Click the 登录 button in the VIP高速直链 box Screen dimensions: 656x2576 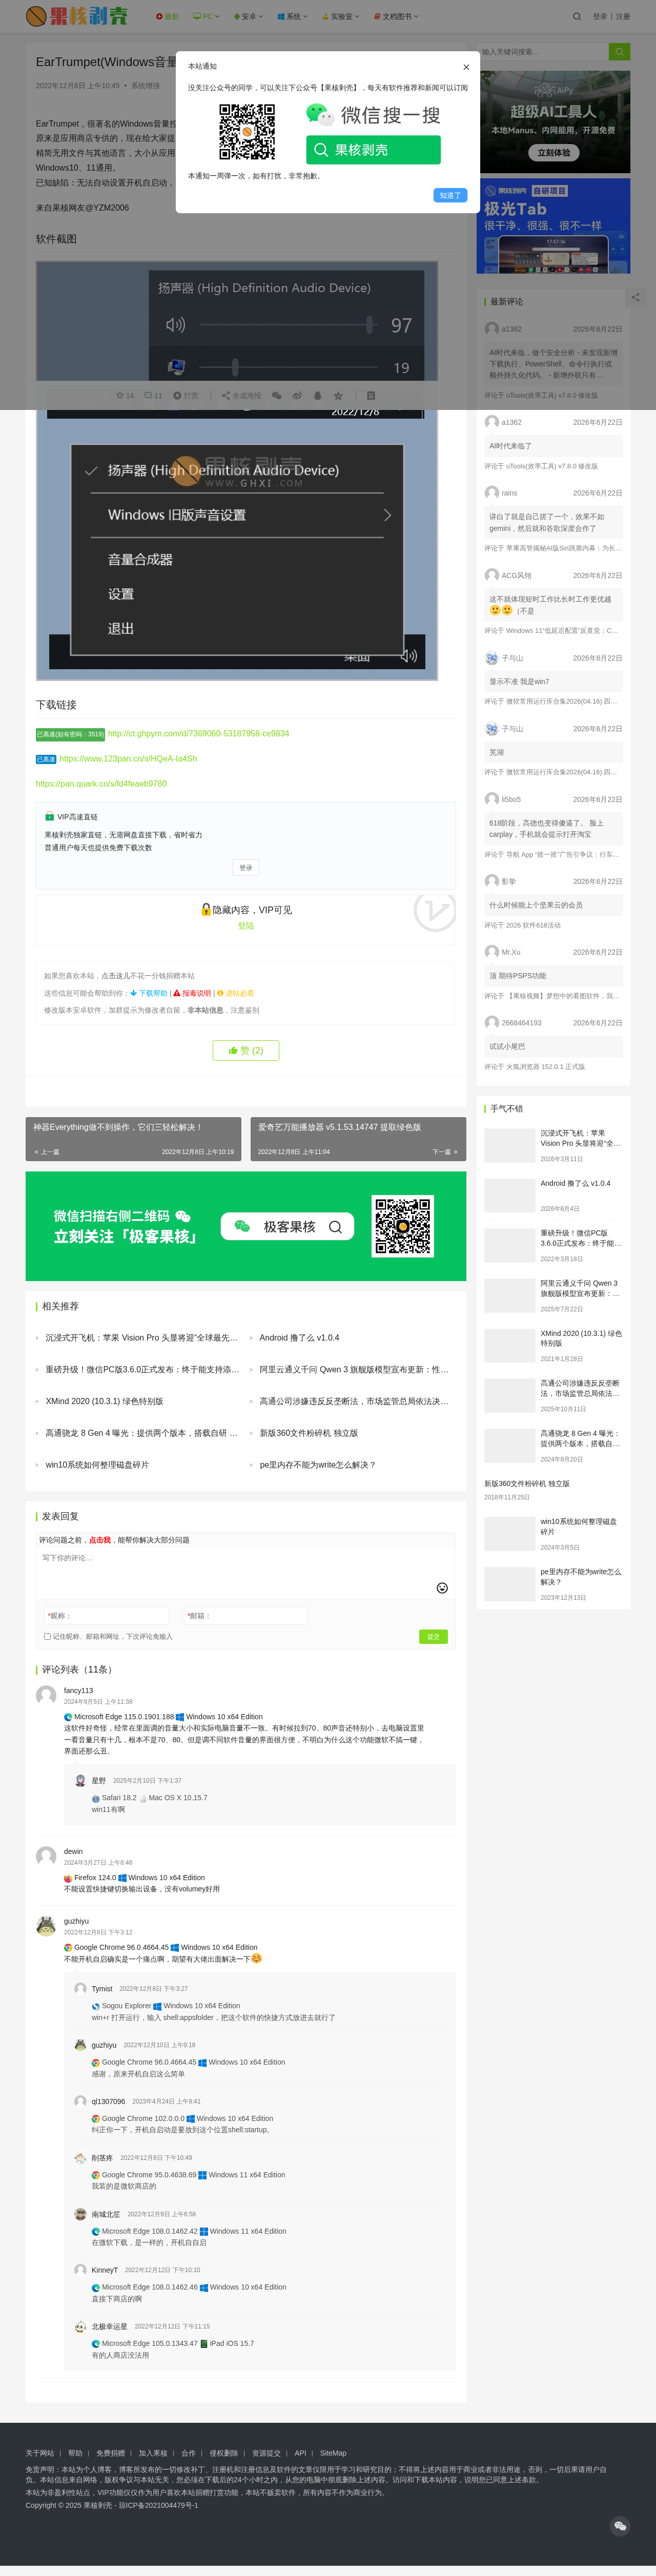(x=246, y=868)
